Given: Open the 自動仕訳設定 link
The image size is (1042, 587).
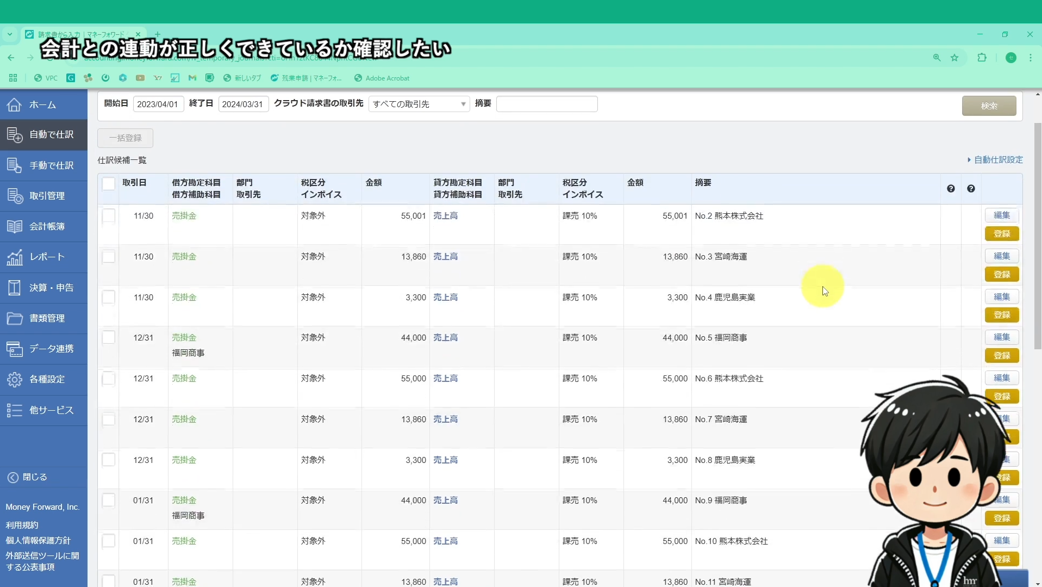Looking at the screenshot, I should (997, 160).
